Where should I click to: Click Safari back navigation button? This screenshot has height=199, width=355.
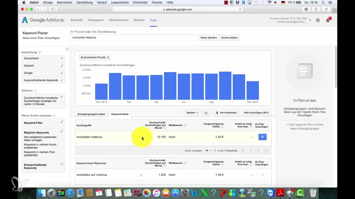(x=38, y=9)
